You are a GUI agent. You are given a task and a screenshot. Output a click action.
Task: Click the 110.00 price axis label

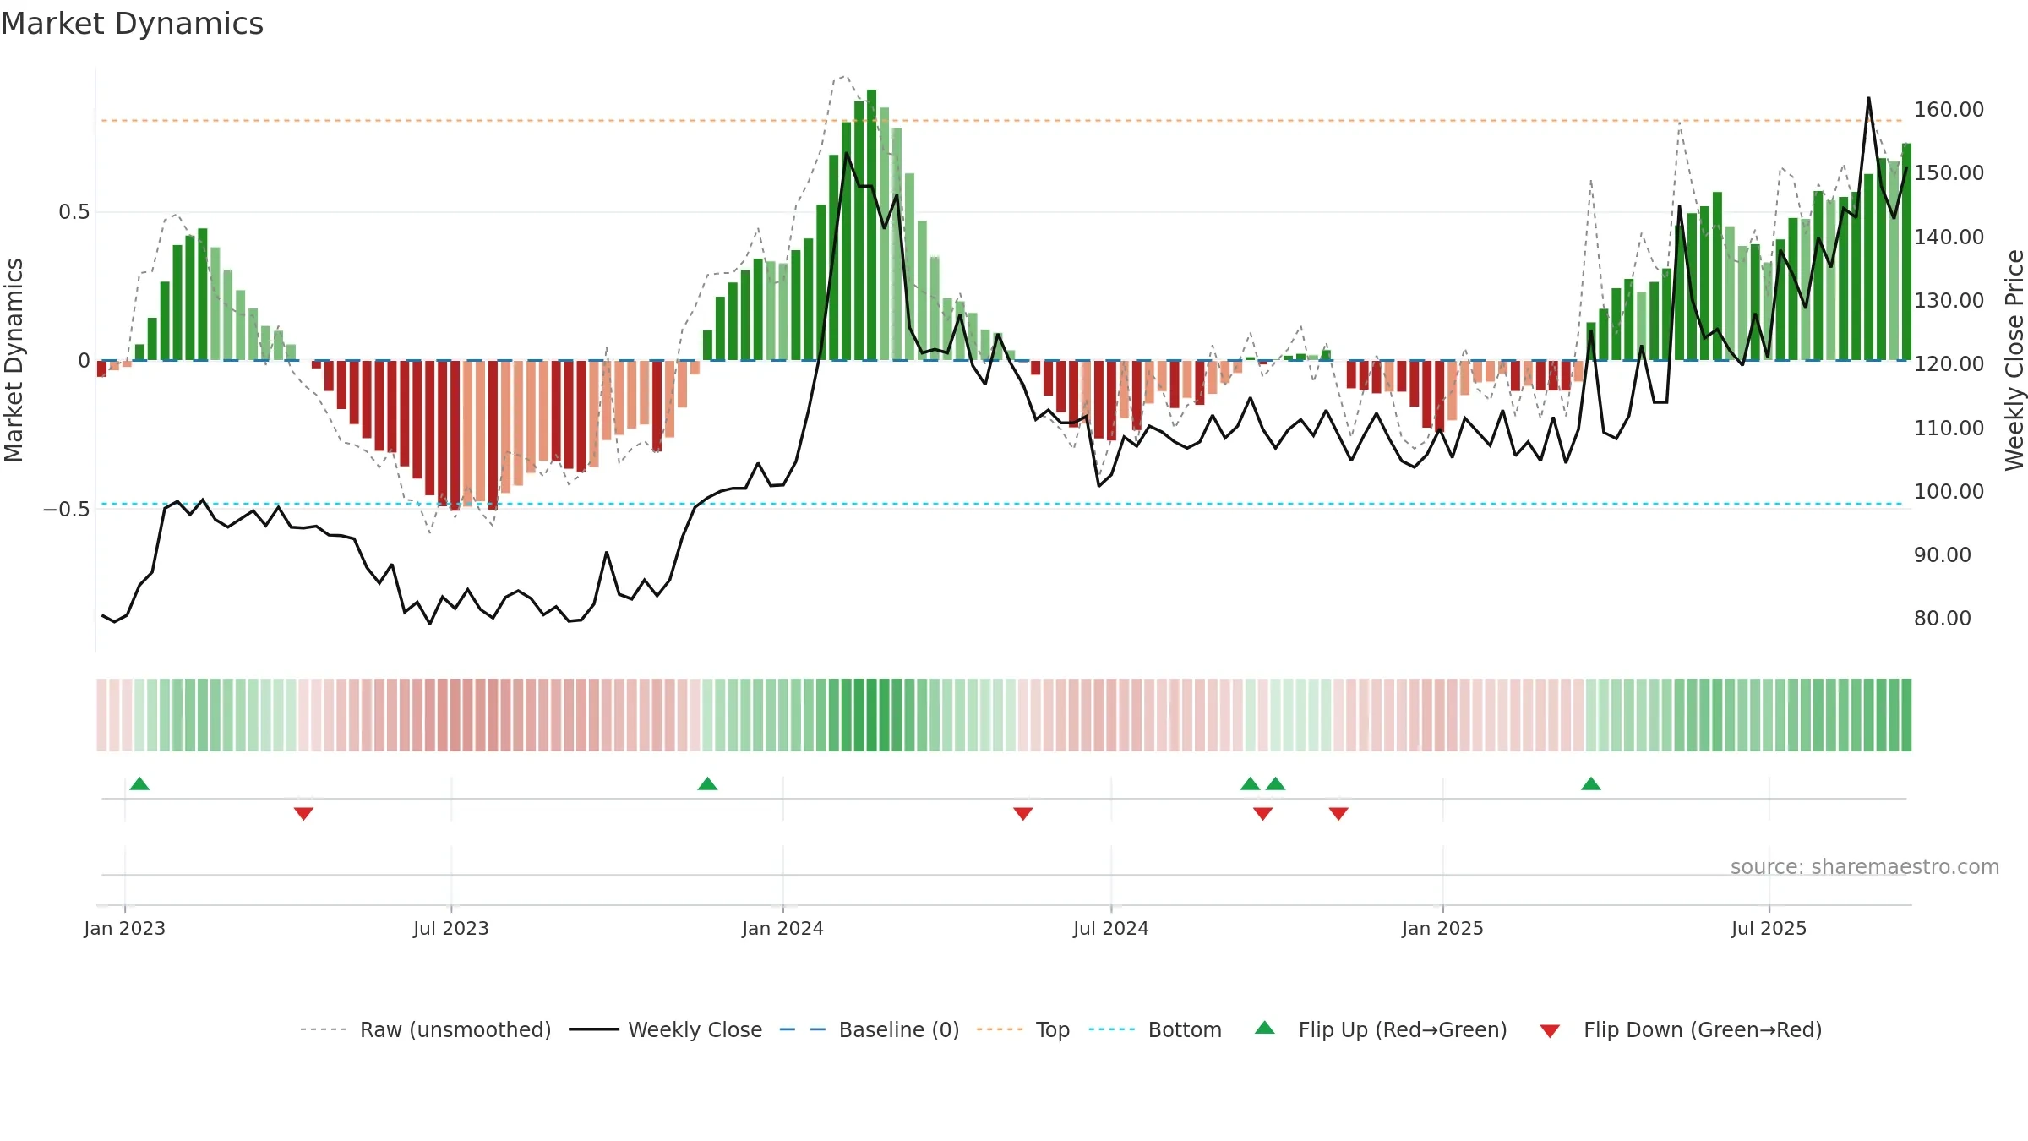pyautogui.click(x=1949, y=428)
